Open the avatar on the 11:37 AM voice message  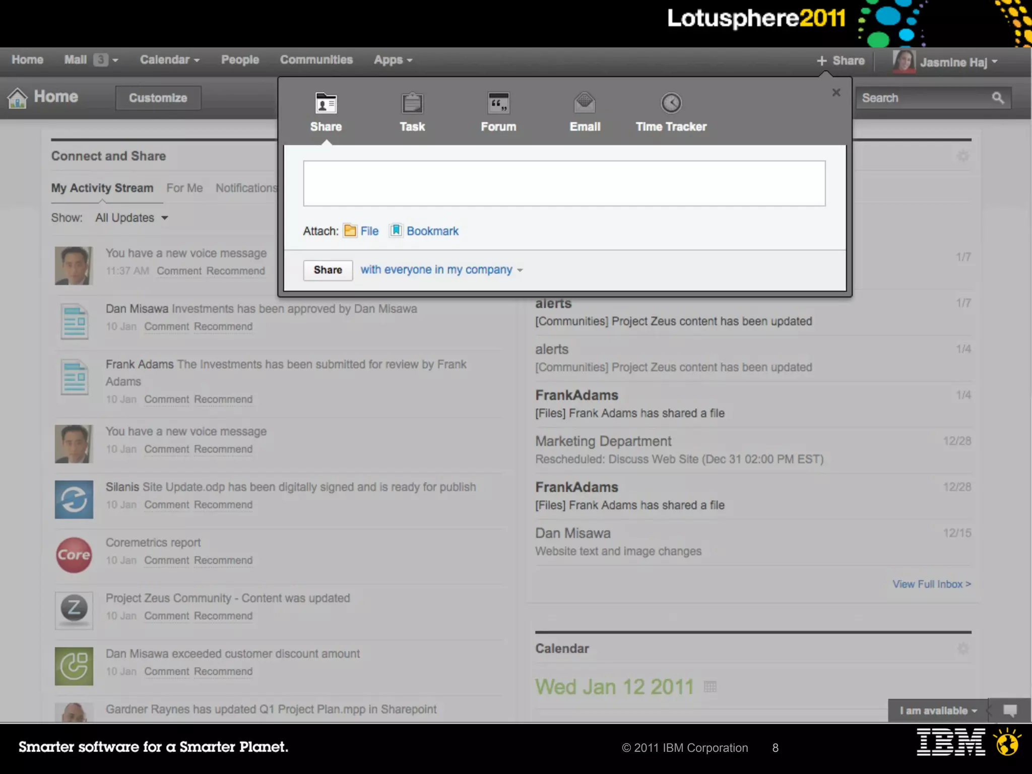coord(74,266)
